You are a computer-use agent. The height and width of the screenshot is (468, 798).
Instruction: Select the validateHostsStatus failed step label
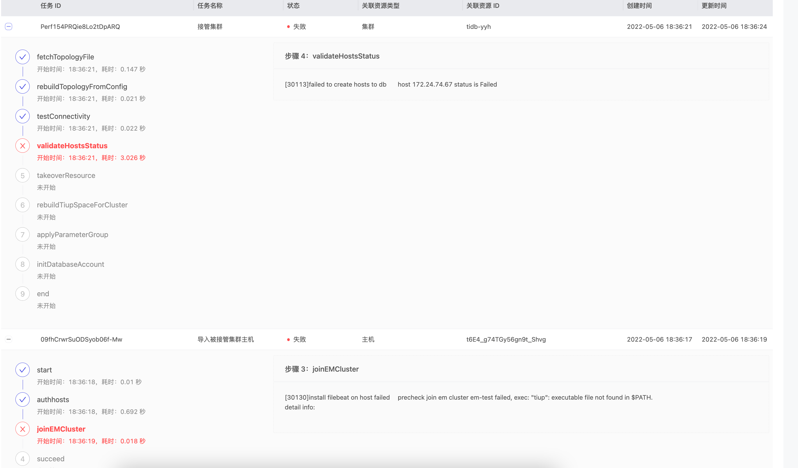click(72, 146)
